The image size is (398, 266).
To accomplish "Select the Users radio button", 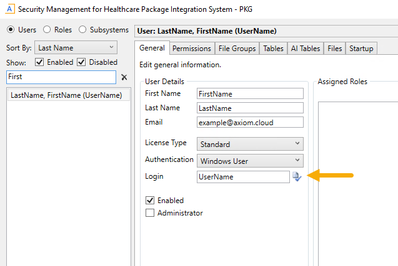I will pos(11,30).
